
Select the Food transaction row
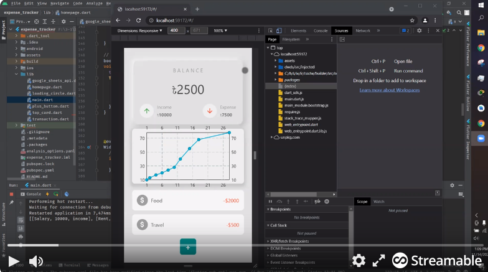click(x=188, y=200)
